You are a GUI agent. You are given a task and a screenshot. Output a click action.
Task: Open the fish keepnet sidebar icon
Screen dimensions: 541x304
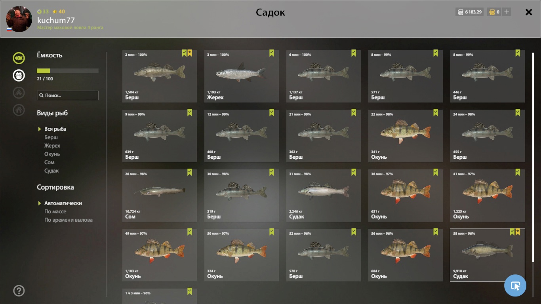(x=19, y=58)
